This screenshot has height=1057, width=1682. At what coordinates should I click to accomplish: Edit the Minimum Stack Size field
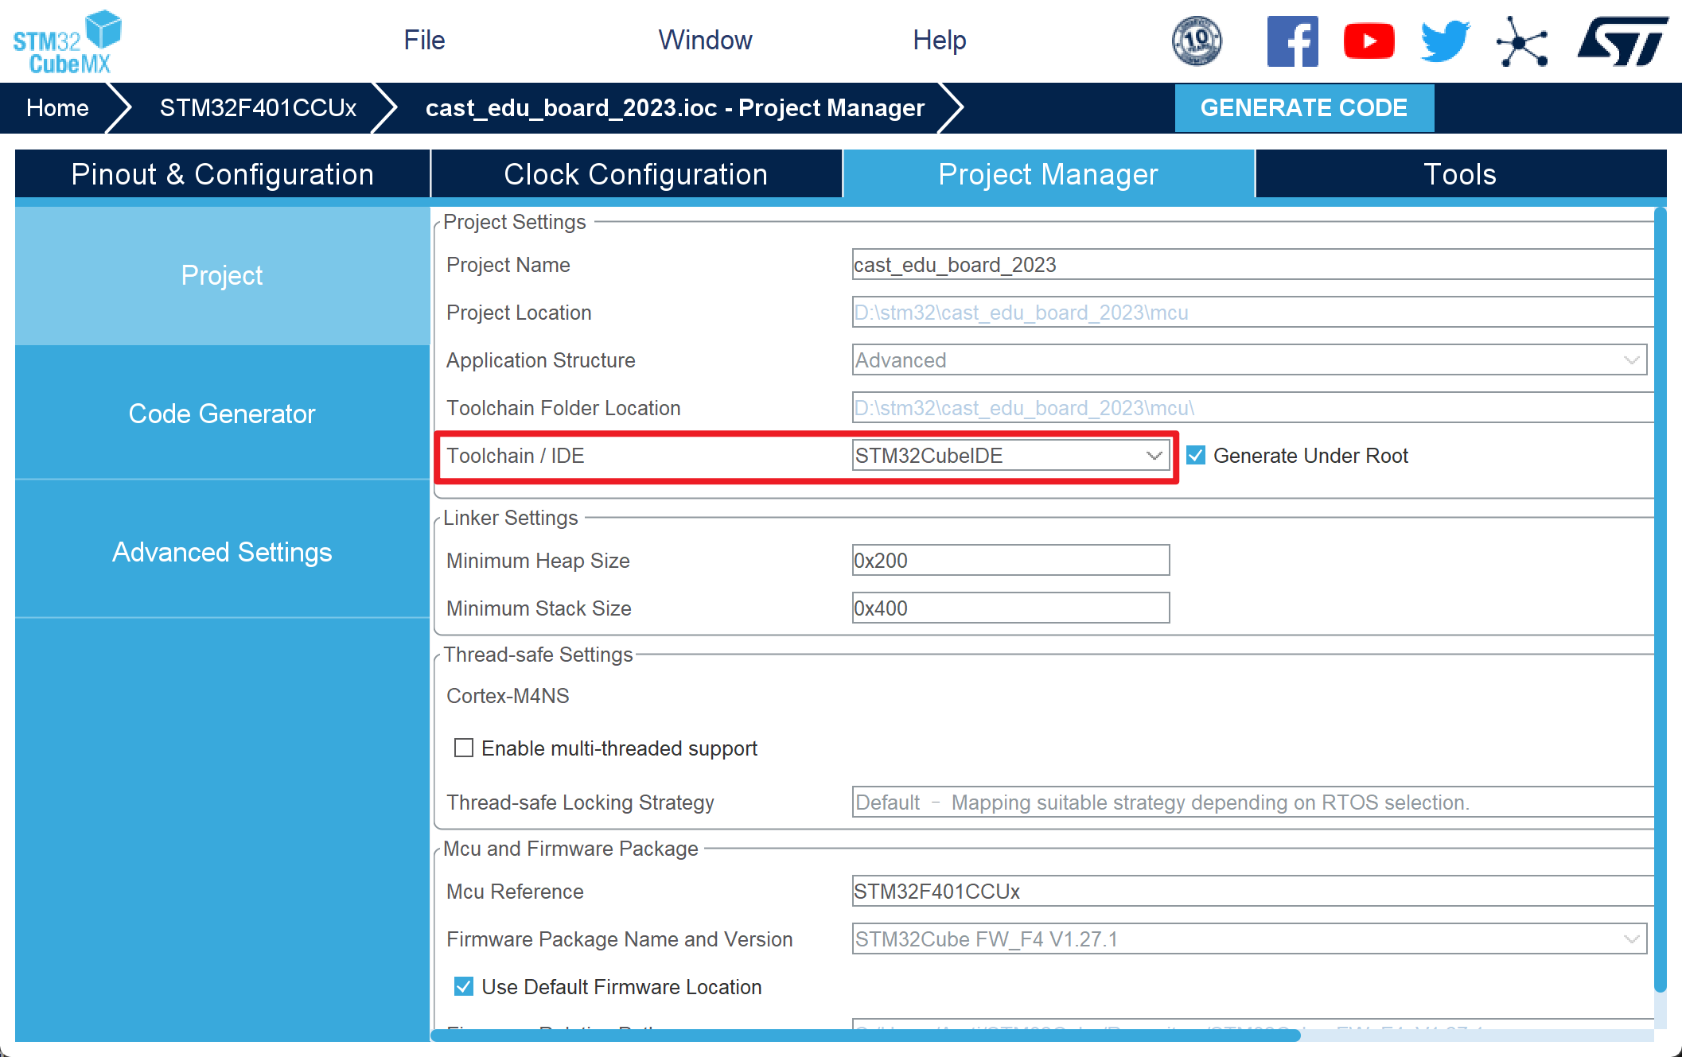(1010, 608)
